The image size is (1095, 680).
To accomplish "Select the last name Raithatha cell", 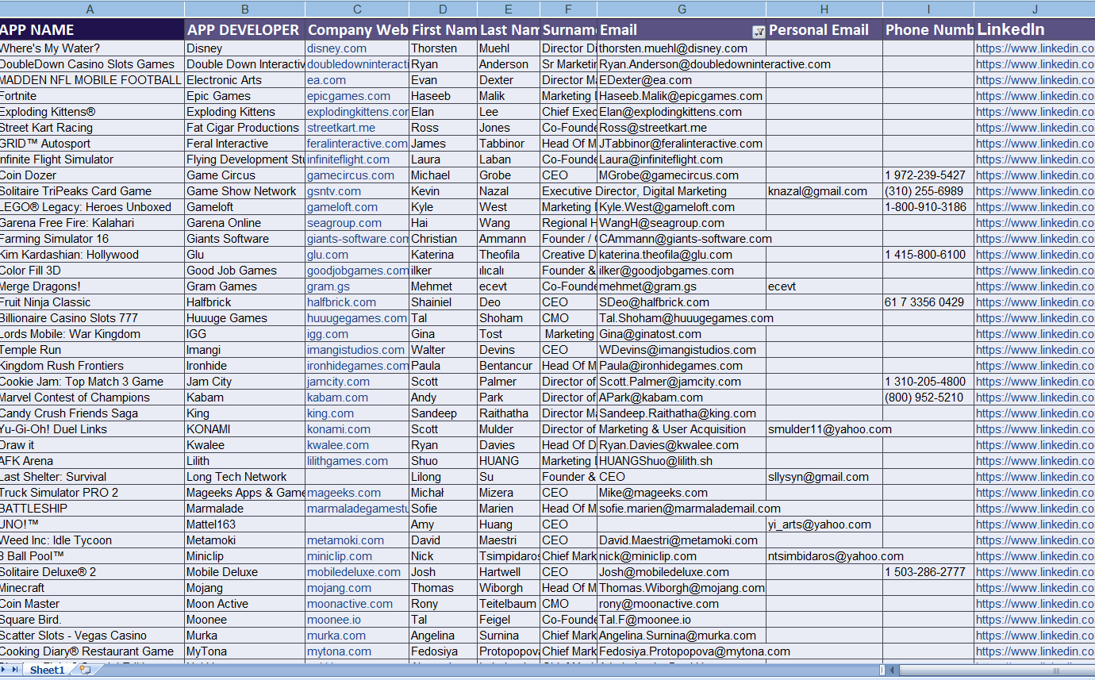I will (509, 413).
